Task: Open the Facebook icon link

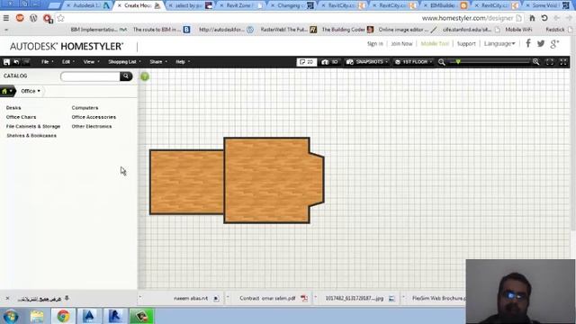Action: [528, 43]
